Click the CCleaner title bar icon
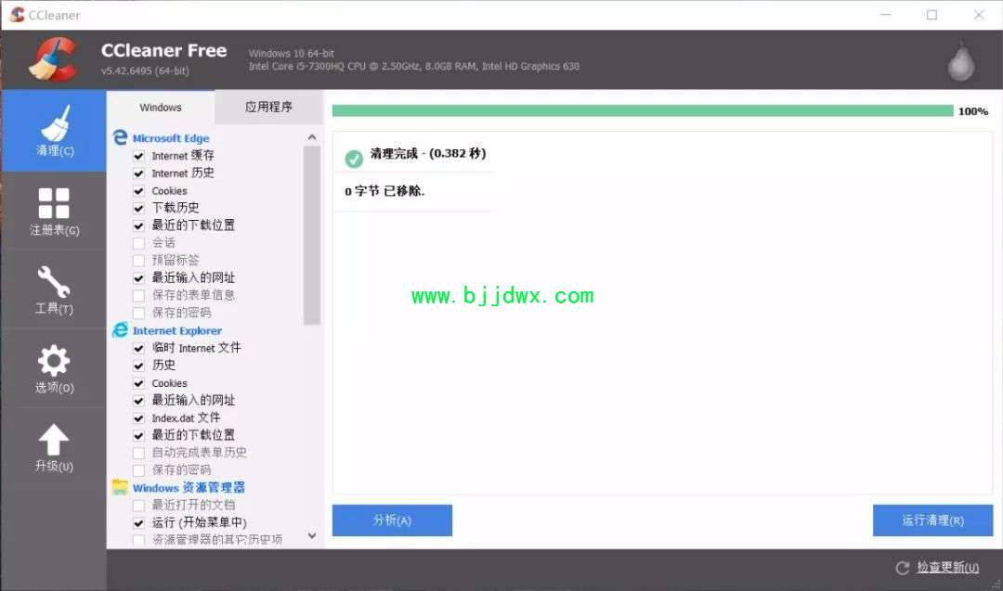1003x591 pixels. [x=18, y=15]
